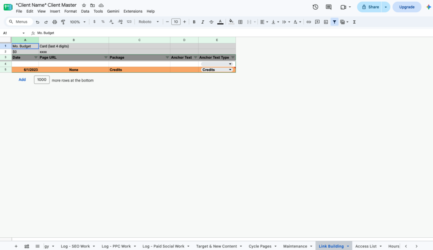433x250 pixels.
Task: Toggle bold formatting
Action: point(194,22)
